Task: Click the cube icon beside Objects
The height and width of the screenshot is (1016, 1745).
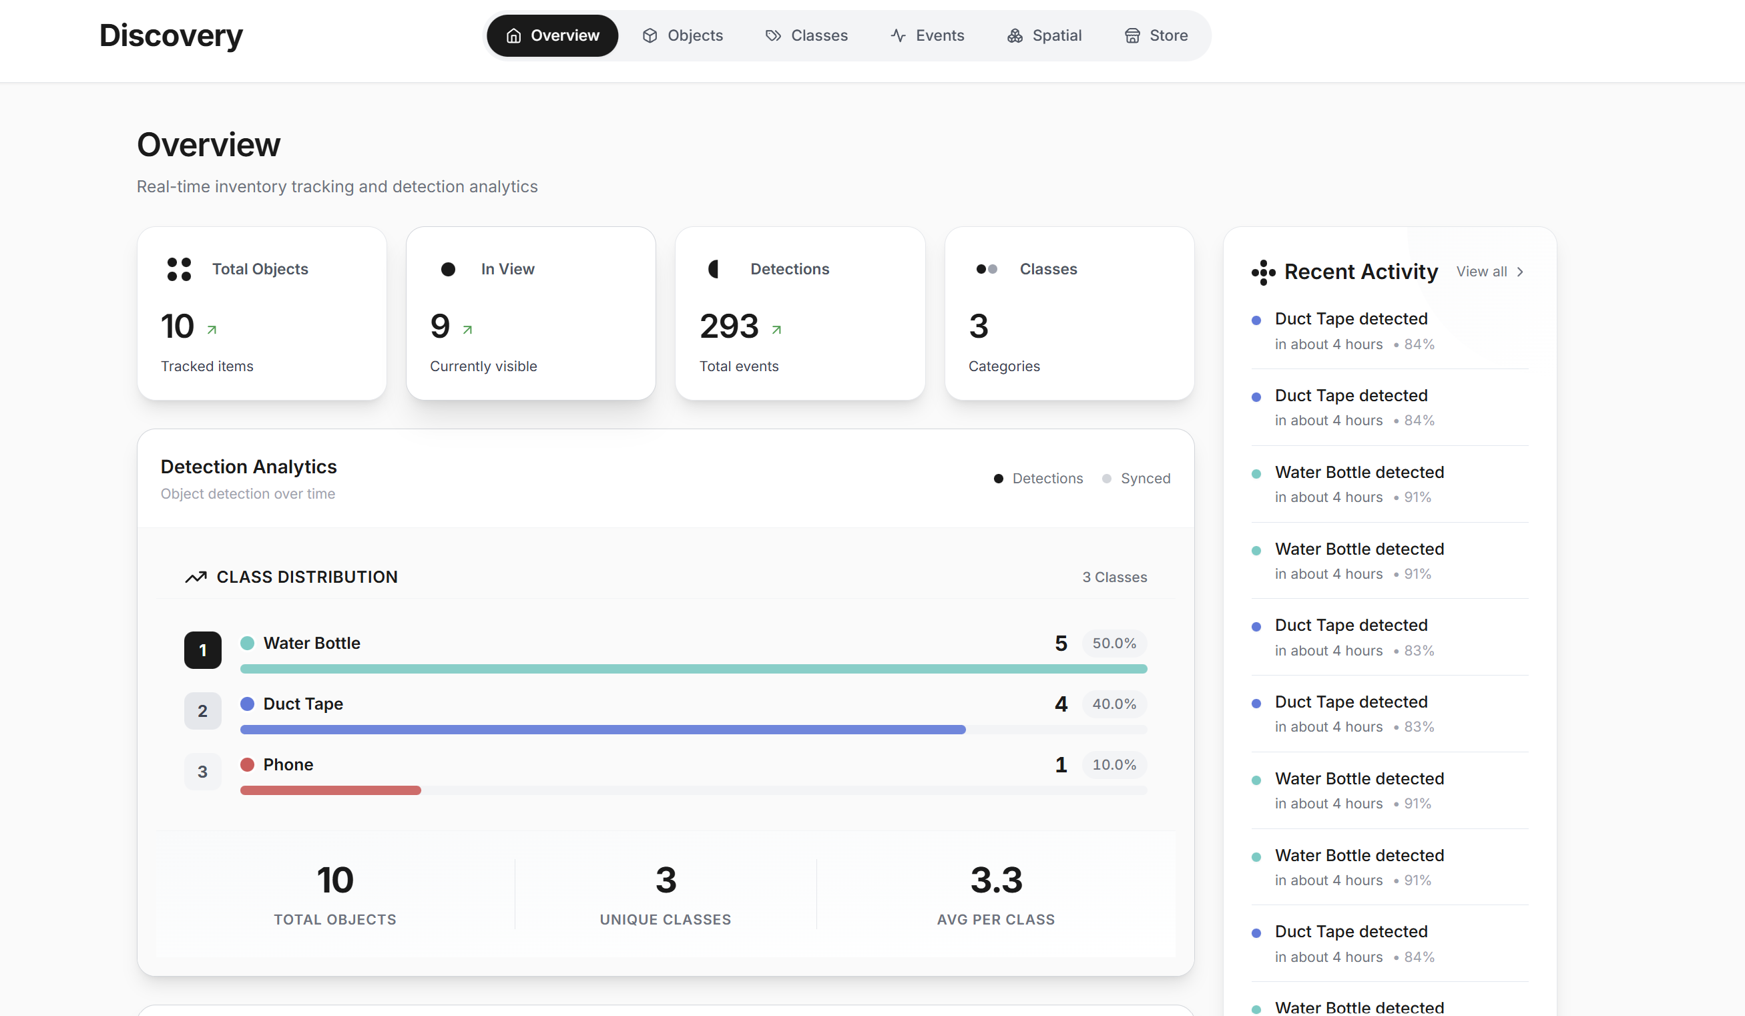Action: click(649, 35)
